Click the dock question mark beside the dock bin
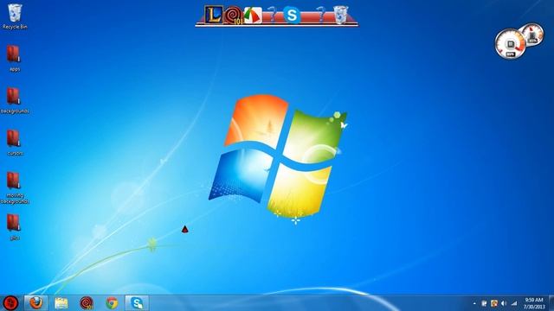The height and width of the screenshot is (311, 554). click(321, 15)
